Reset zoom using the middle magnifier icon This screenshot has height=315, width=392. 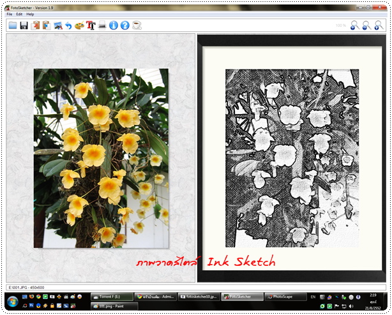pyautogui.click(x=366, y=26)
